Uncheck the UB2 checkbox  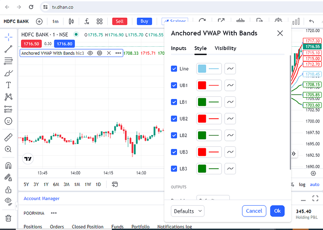[x=174, y=119]
